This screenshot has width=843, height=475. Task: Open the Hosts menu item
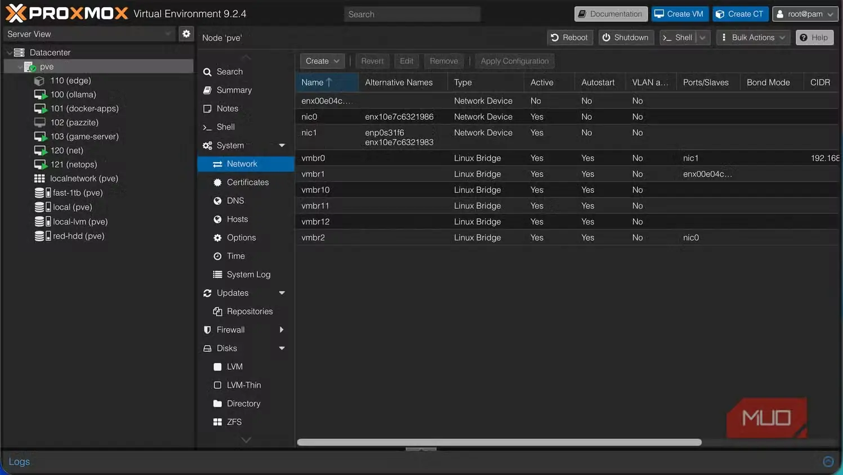(x=246, y=219)
